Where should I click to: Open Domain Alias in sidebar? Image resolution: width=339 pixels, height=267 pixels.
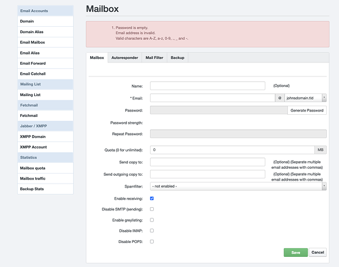point(45,32)
